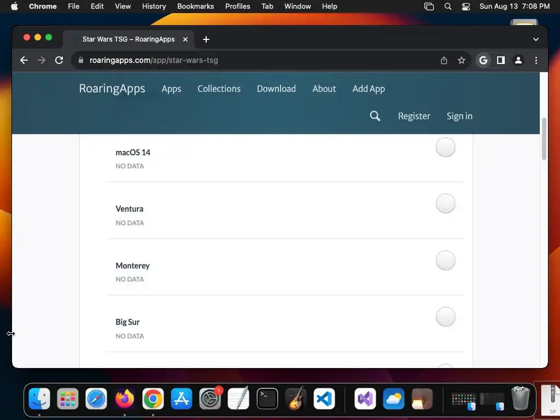Click the Add App link
The height and width of the screenshot is (420, 560).
[x=369, y=89]
